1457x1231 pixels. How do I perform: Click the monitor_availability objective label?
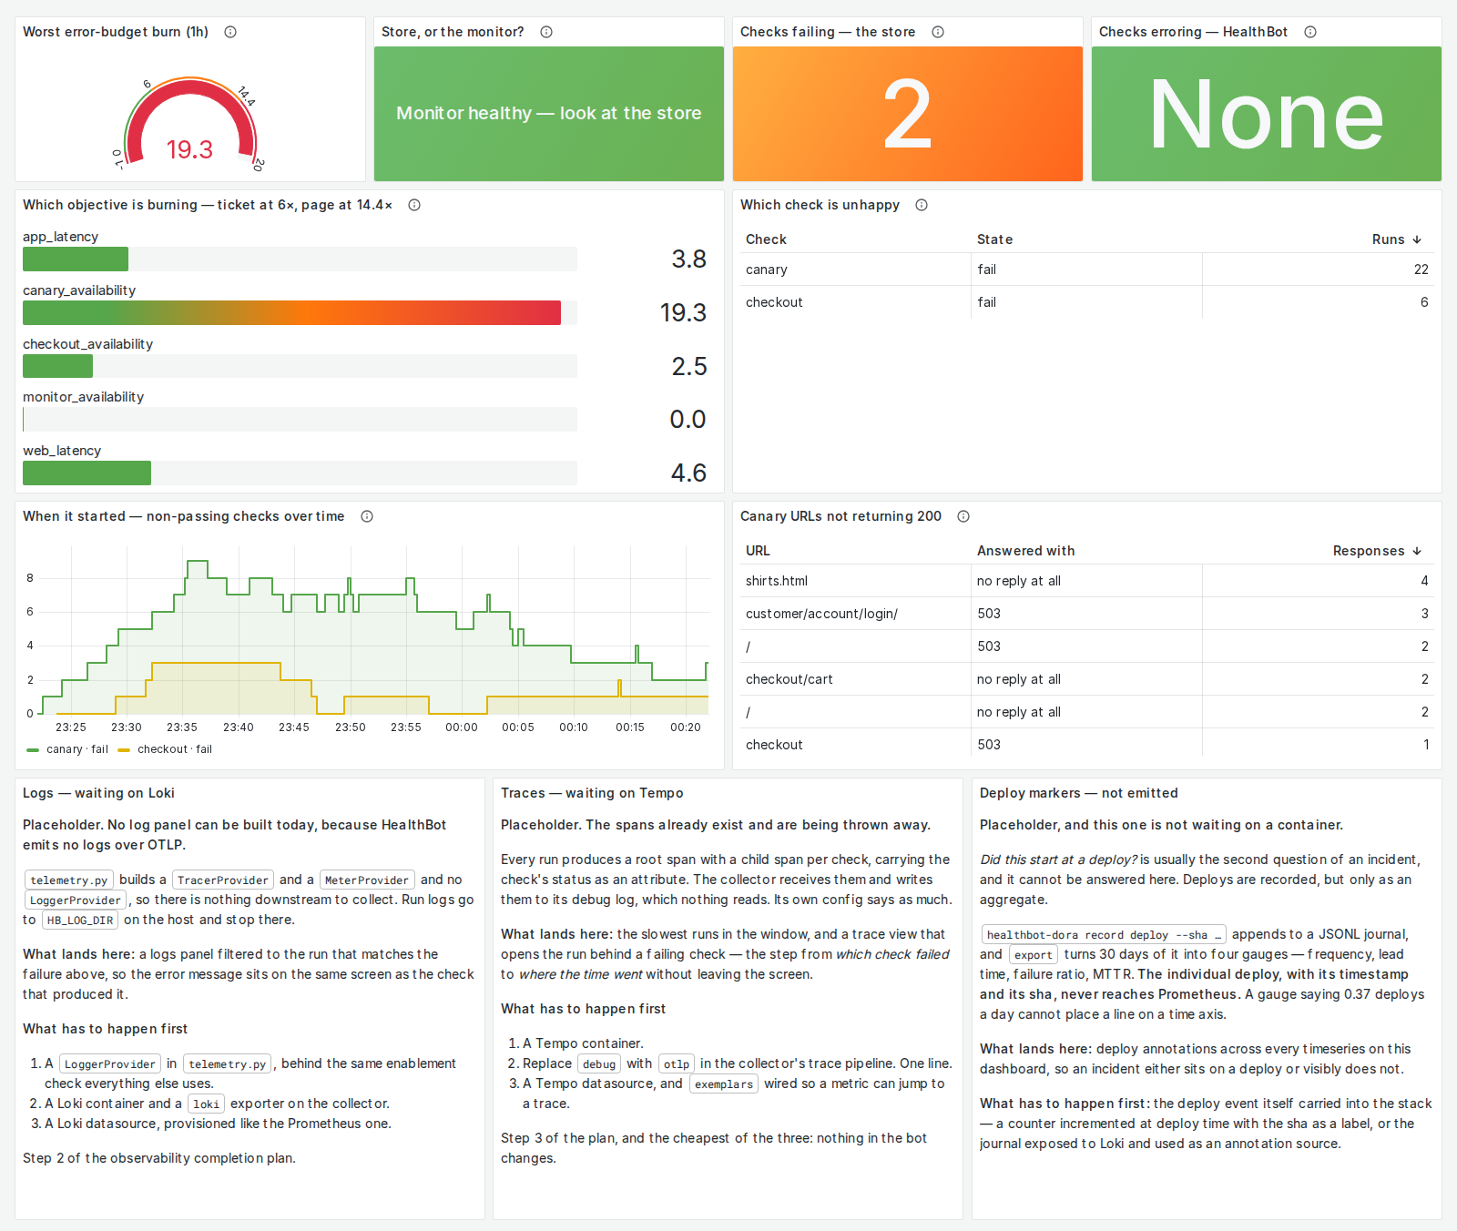point(83,397)
